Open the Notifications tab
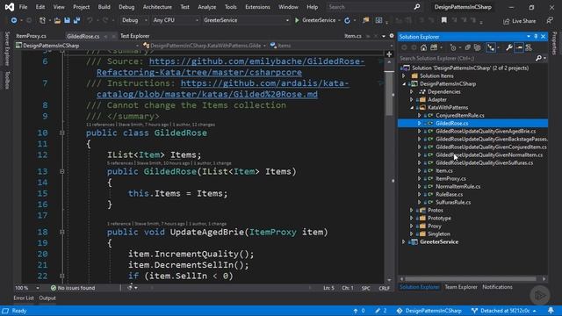The width and height of the screenshot is (562, 316). click(x=497, y=287)
